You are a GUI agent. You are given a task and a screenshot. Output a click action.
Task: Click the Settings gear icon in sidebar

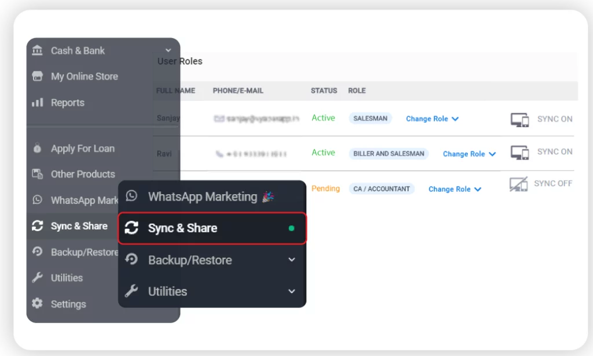(x=38, y=304)
